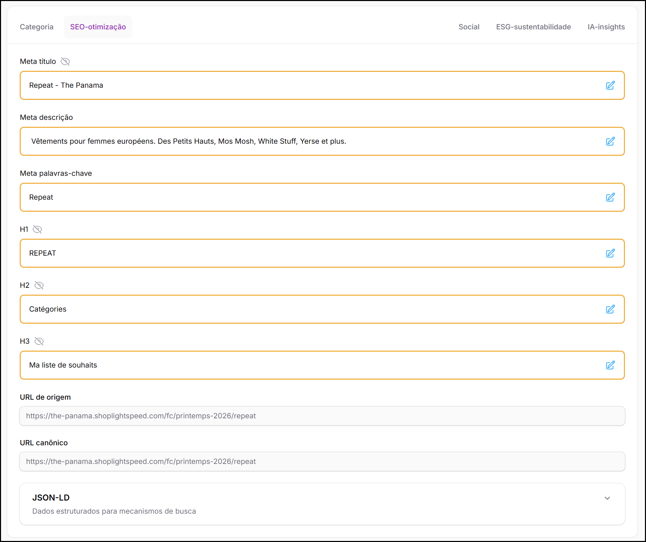Go to the ESG-sustentabilidade tab
The image size is (646, 542).
click(533, 27)
